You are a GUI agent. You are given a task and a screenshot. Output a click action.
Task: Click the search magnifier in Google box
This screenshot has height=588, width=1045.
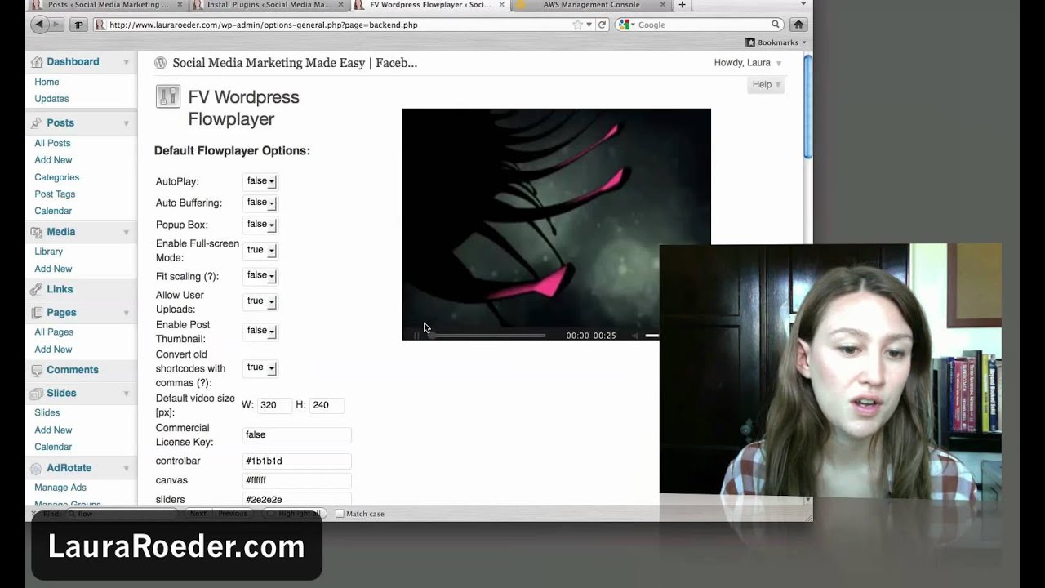[x=776, y=24]
